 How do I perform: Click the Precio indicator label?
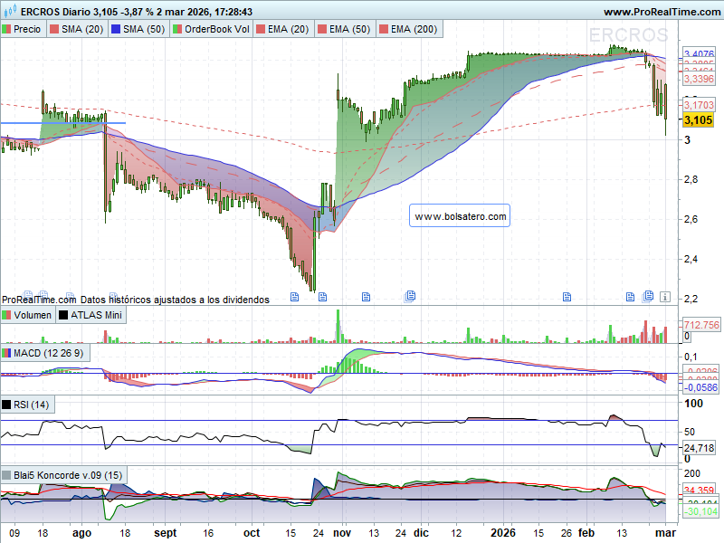(x=26, y=30)
